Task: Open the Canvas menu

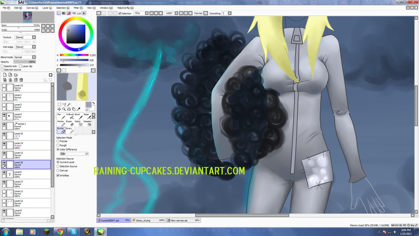Action: (x=32, y=8)
